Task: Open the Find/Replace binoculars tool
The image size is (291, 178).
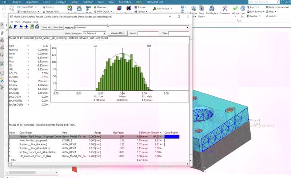Action: tap(212, 10)
